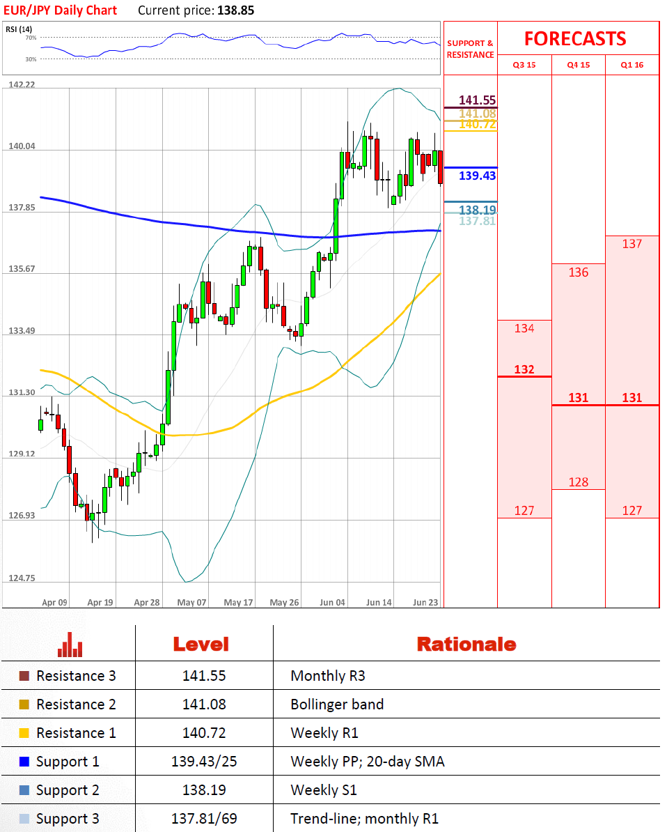Click the 137.81 support level on chart

point(477,221)
